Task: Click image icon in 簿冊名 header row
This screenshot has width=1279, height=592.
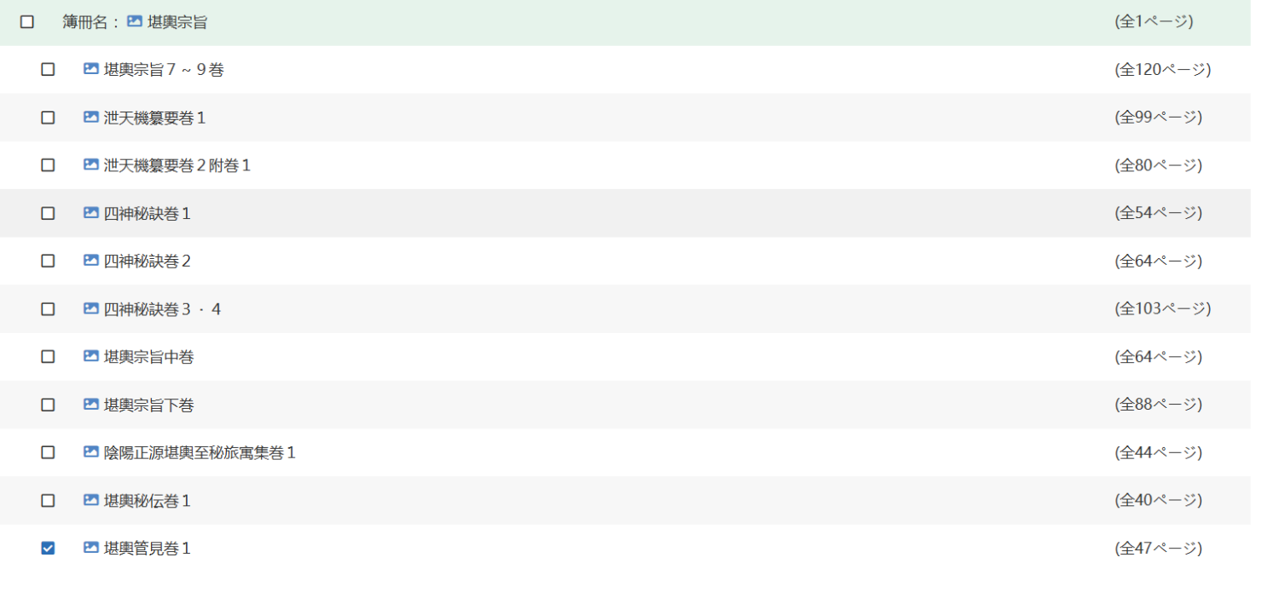Action: (135, 21)
